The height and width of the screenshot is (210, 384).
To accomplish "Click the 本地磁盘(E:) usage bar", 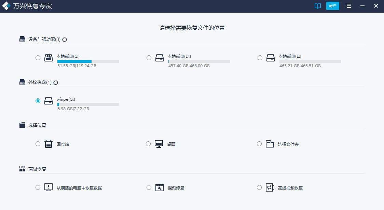I will (310, 61).
